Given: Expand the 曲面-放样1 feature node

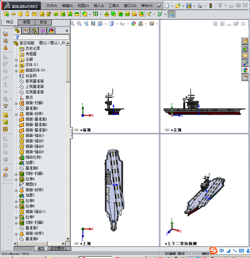Looking at the screenshot, I should click(16, 114).
